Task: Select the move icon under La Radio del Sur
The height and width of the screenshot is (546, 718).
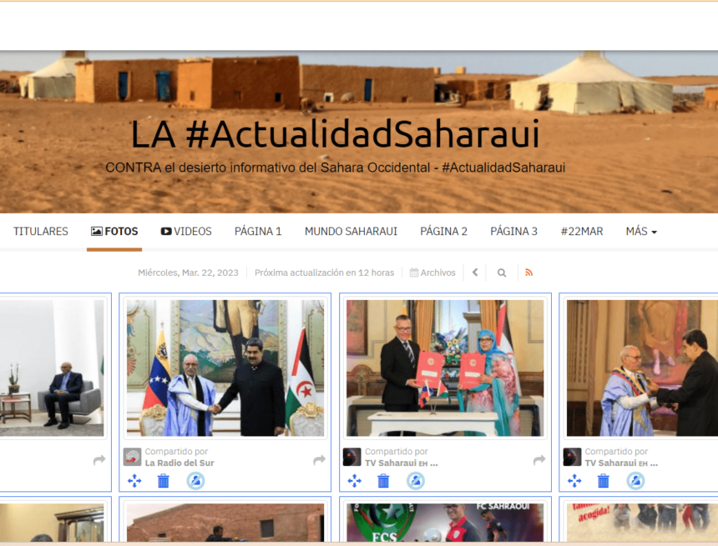Action: coord(134,481)
